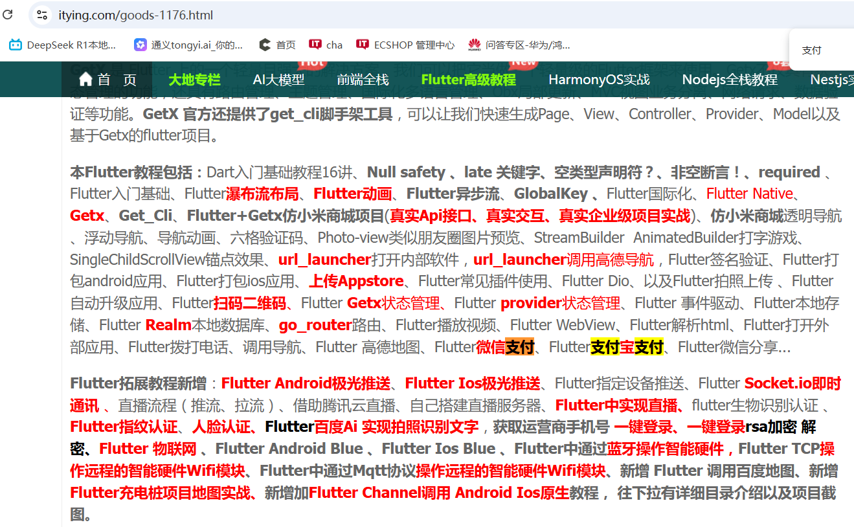854x527 pixels.
Task: Open the Flutter高级教程 navigation item
Action: (x=468, y=80)
